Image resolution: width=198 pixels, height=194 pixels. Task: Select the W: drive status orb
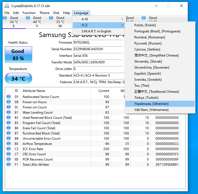51,18
